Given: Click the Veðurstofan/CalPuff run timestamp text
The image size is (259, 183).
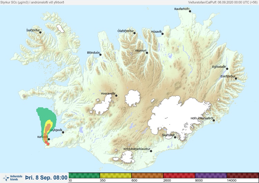Looking at the screenshot, I should point(223,2).
